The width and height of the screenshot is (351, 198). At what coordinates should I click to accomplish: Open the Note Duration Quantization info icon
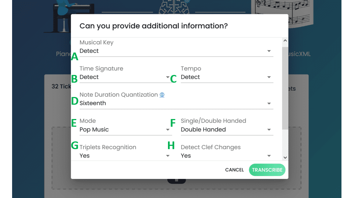(162, 95)
